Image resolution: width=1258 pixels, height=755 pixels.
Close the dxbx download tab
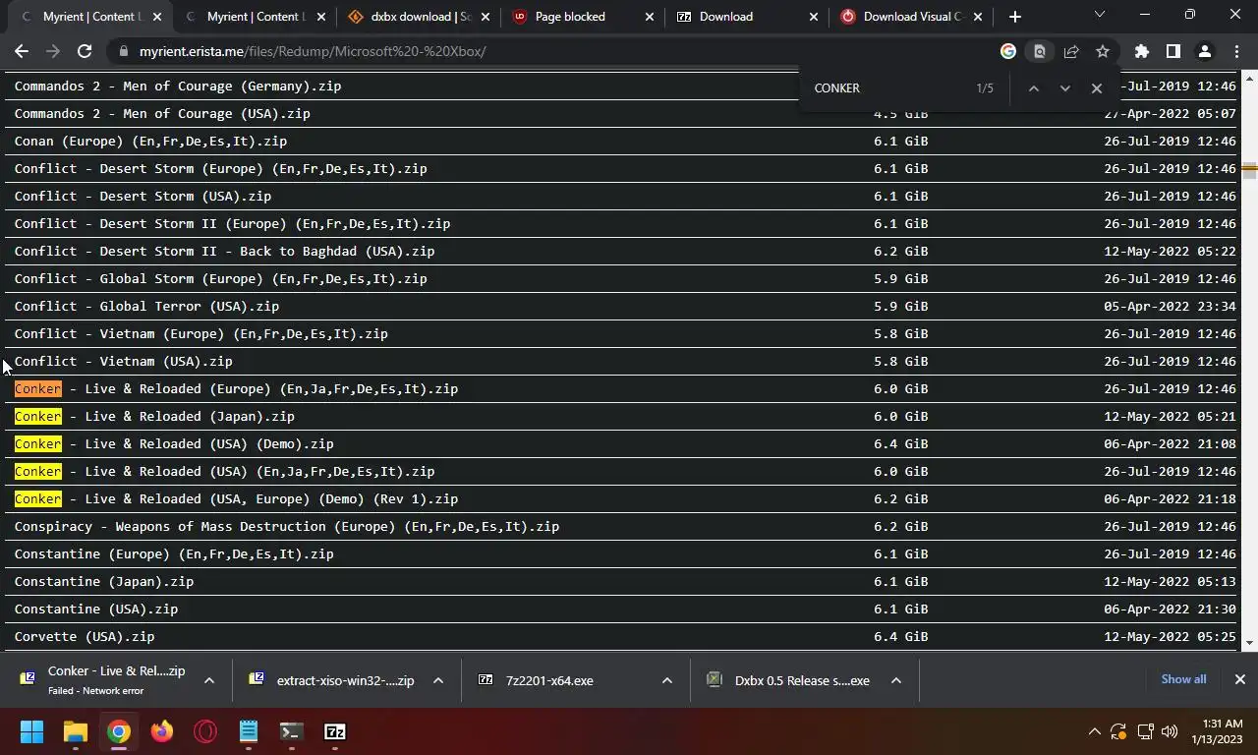click(x=485, y=17)
